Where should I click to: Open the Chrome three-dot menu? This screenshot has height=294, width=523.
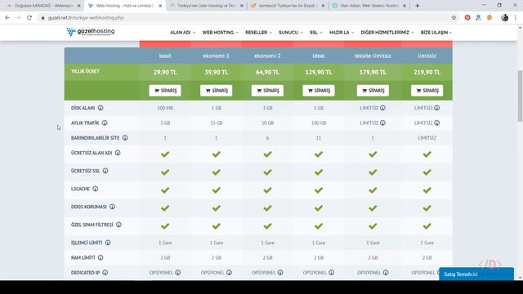[x=516, y=18]
